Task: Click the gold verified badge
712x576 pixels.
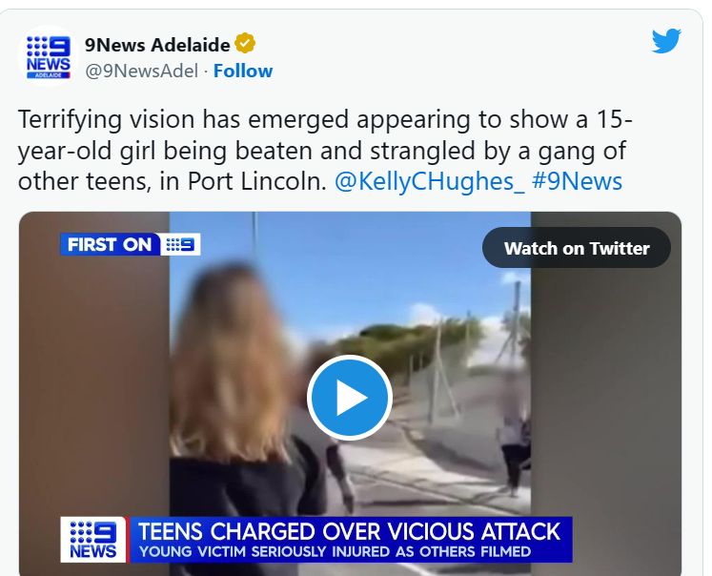Action: click(245, 44)
